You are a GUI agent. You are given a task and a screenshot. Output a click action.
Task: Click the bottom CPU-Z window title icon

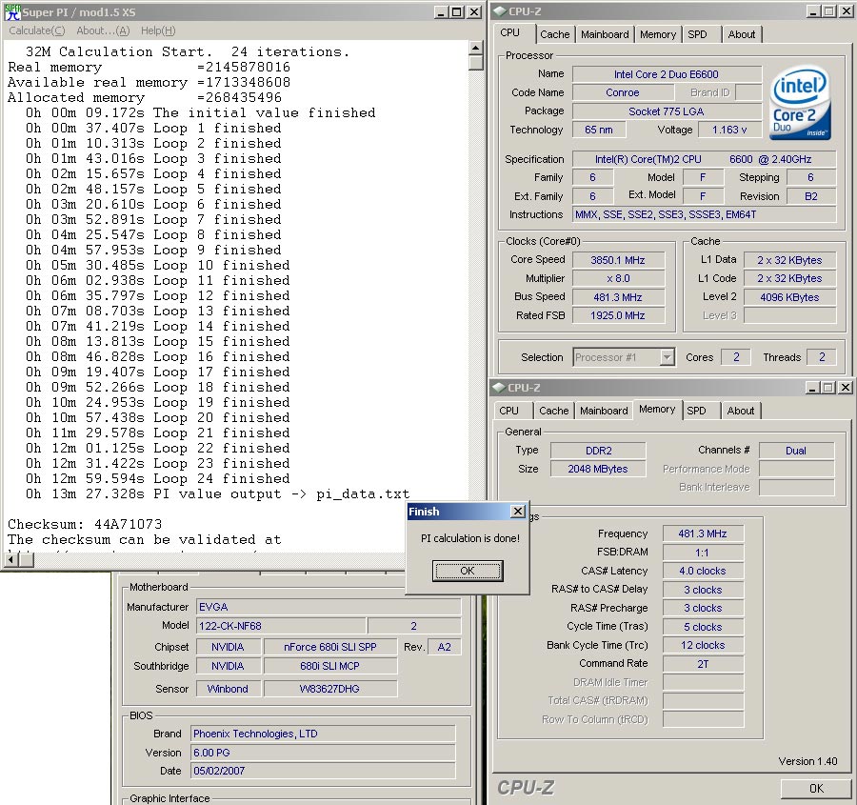(x=498, y=387)
